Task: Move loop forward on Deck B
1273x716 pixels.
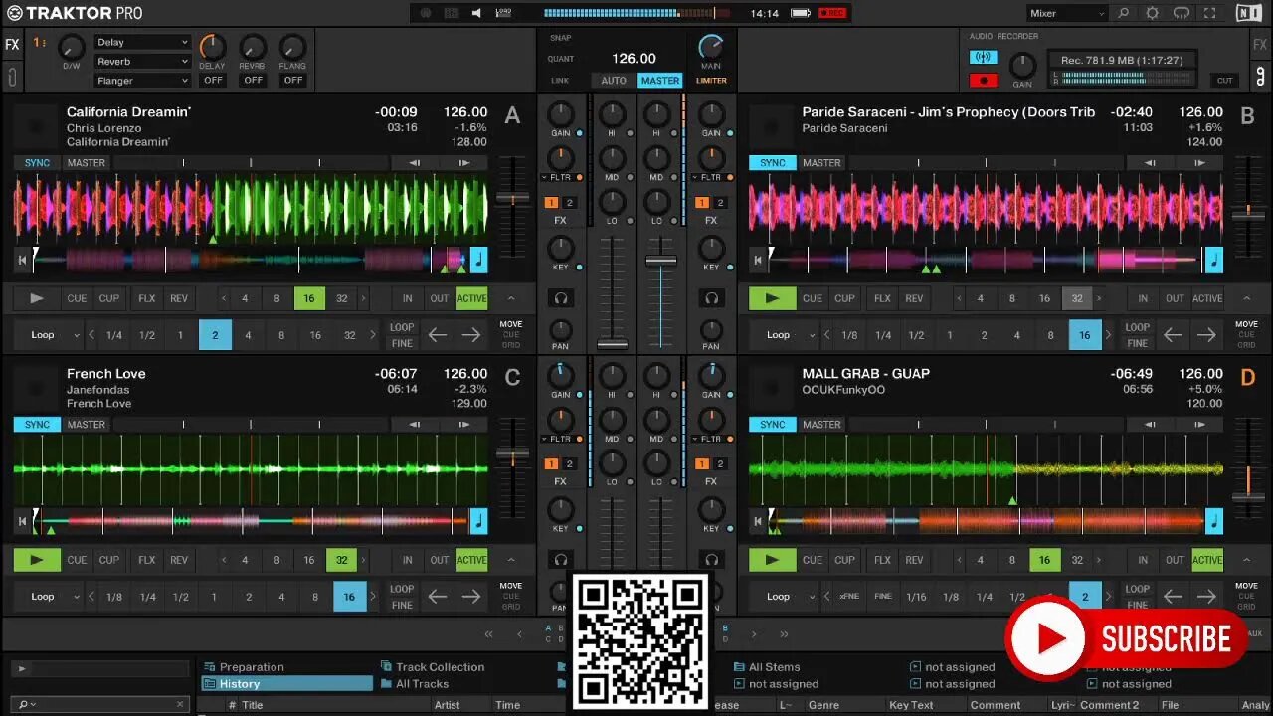Action: (x=1207, y=335)
